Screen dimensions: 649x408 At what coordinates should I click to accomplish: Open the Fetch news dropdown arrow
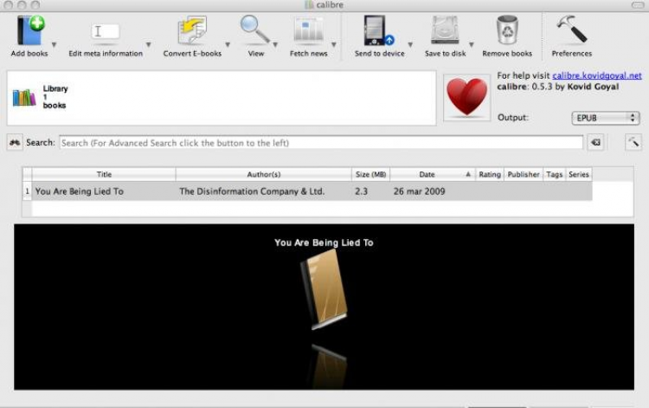coord(334,44)
